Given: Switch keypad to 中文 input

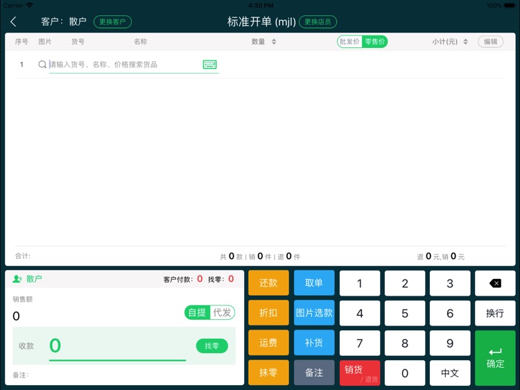Looking at the screenshot, I should coord(450,373).
